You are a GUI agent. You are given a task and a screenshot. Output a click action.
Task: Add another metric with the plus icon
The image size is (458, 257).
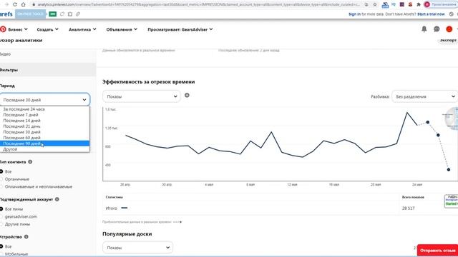point(187,95)
